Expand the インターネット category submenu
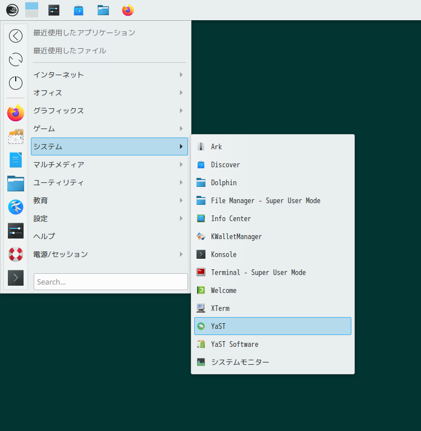This screenshot has width=421, height=431. coord(109,75)
